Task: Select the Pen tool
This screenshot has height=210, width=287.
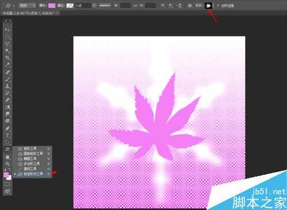Action: [x=7, y=128]
